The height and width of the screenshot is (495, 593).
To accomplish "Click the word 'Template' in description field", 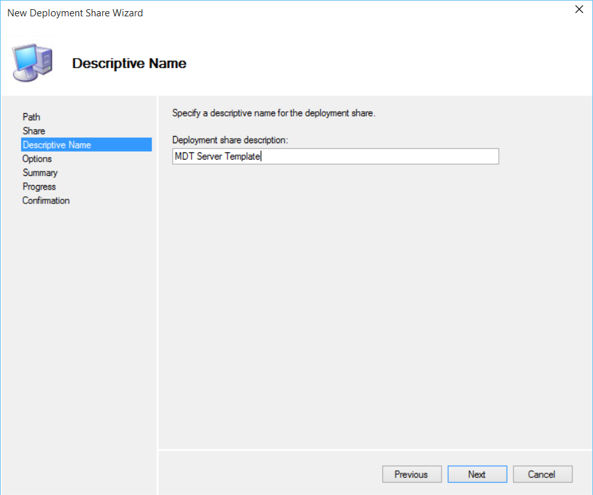I will pyautogui.click(x=243, y=156).
